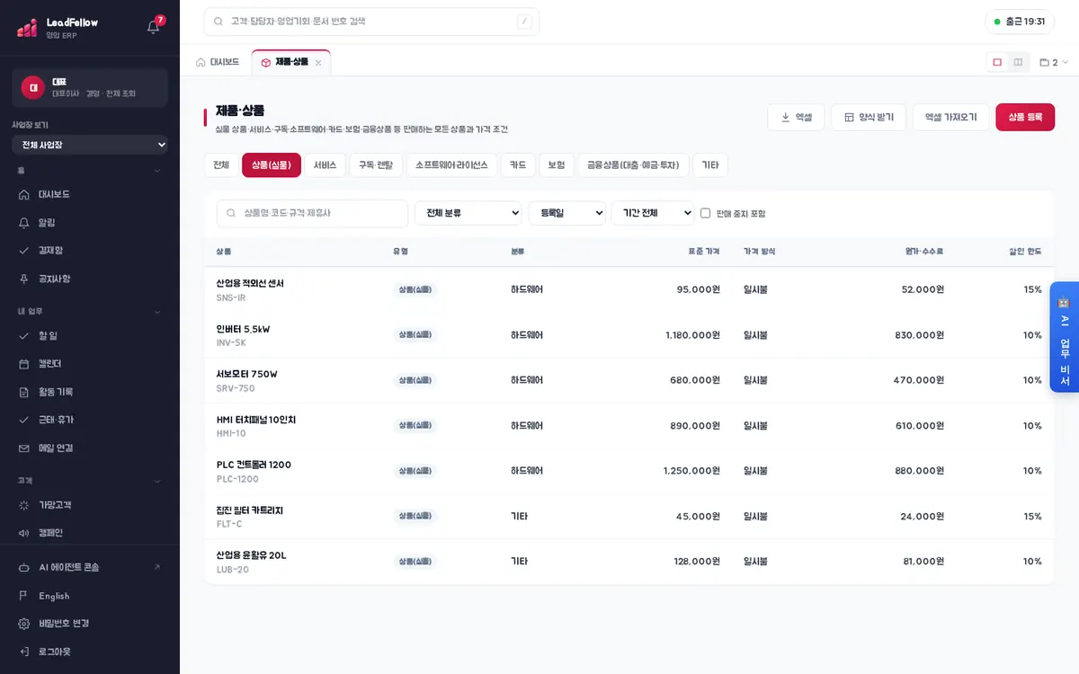Click the 공지사항 pin icon in the sidebar
Viewport: 1079px width, 674px height.
click(24, 279)
